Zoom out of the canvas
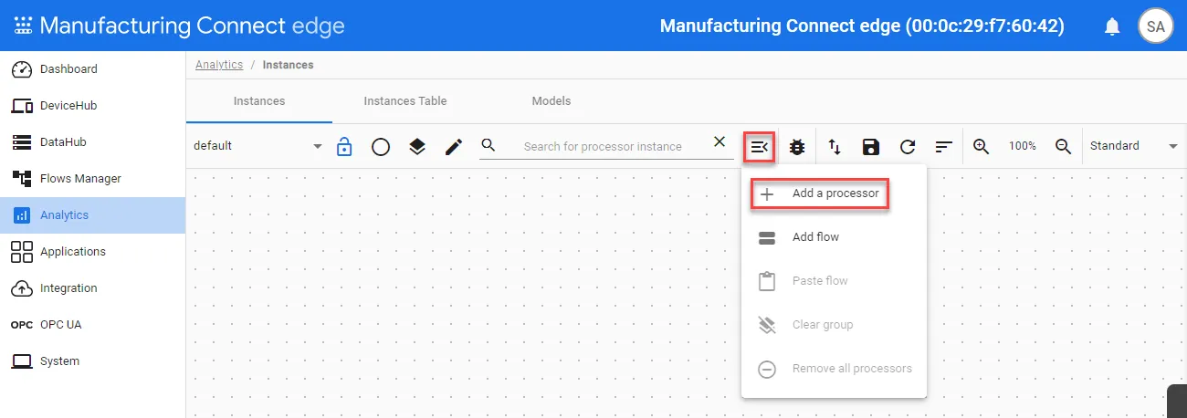 click(1063, 146)
